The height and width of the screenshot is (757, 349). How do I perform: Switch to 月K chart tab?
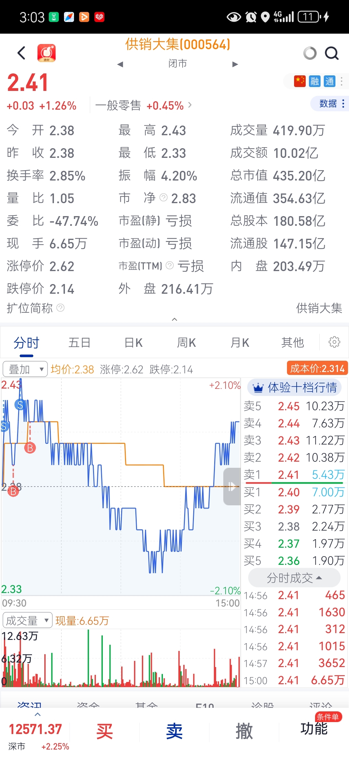(239, 342)
